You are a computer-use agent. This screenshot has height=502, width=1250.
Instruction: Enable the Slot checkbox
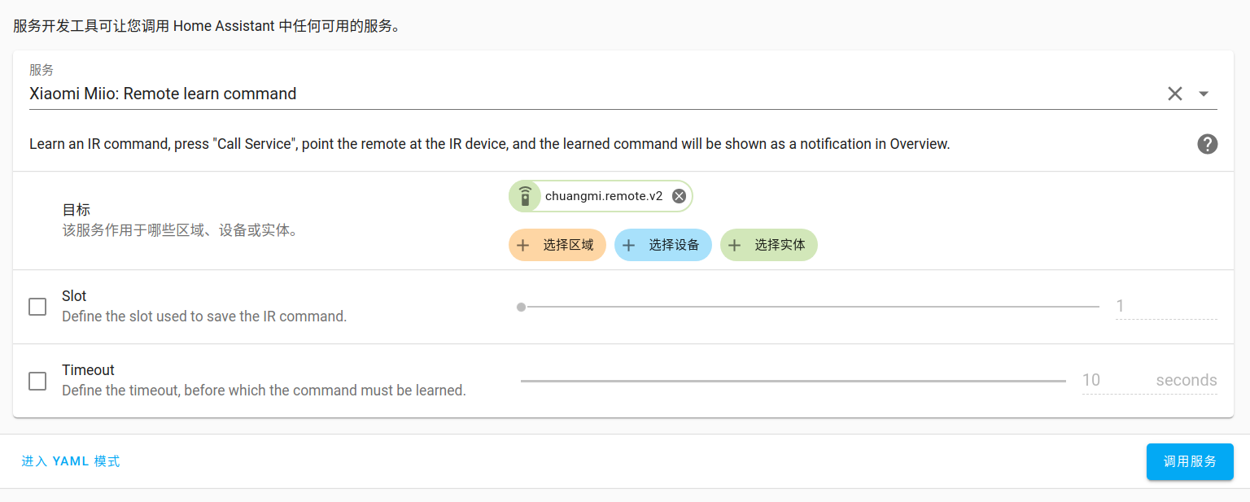pos(37,307)
